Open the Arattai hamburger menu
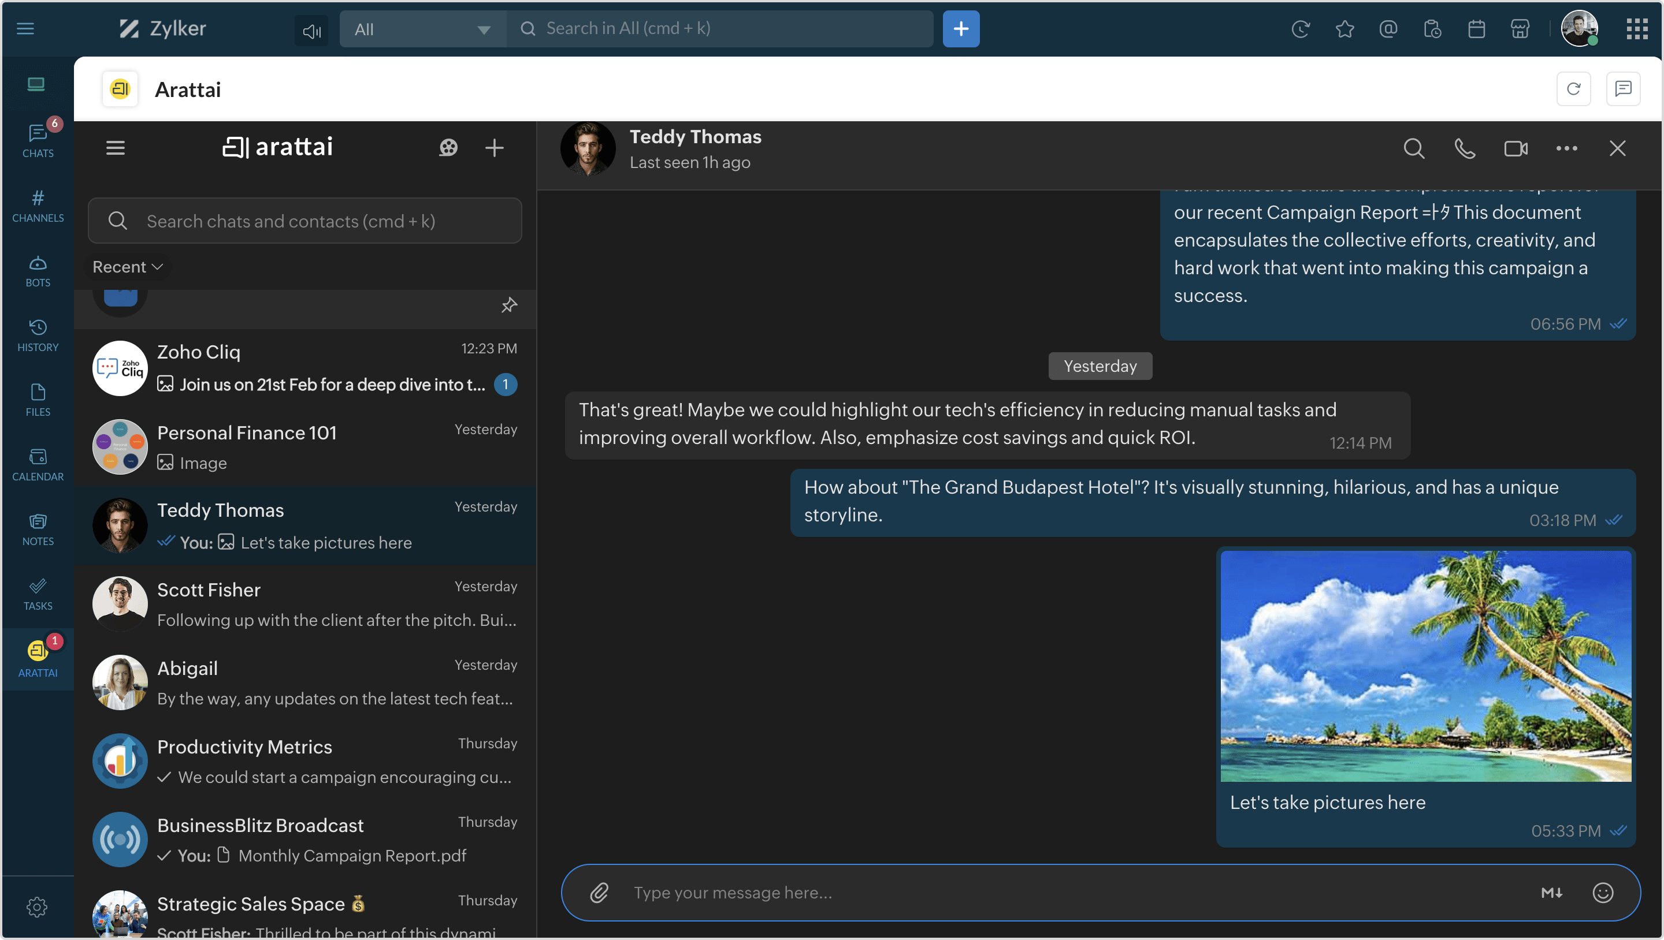Screen dimensions: 1664x940 [116, 148]
